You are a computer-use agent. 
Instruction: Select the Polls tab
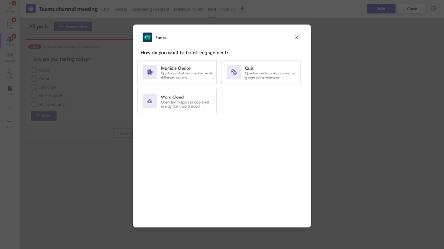[x=212, y=9]
